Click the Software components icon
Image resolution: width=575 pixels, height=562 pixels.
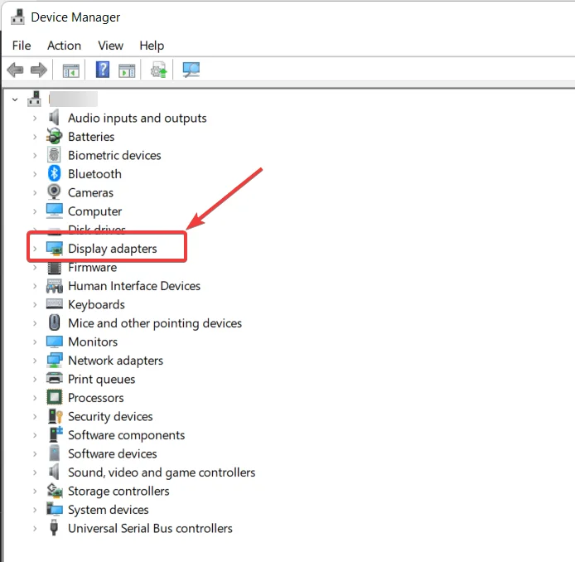[x=56, y=434]
